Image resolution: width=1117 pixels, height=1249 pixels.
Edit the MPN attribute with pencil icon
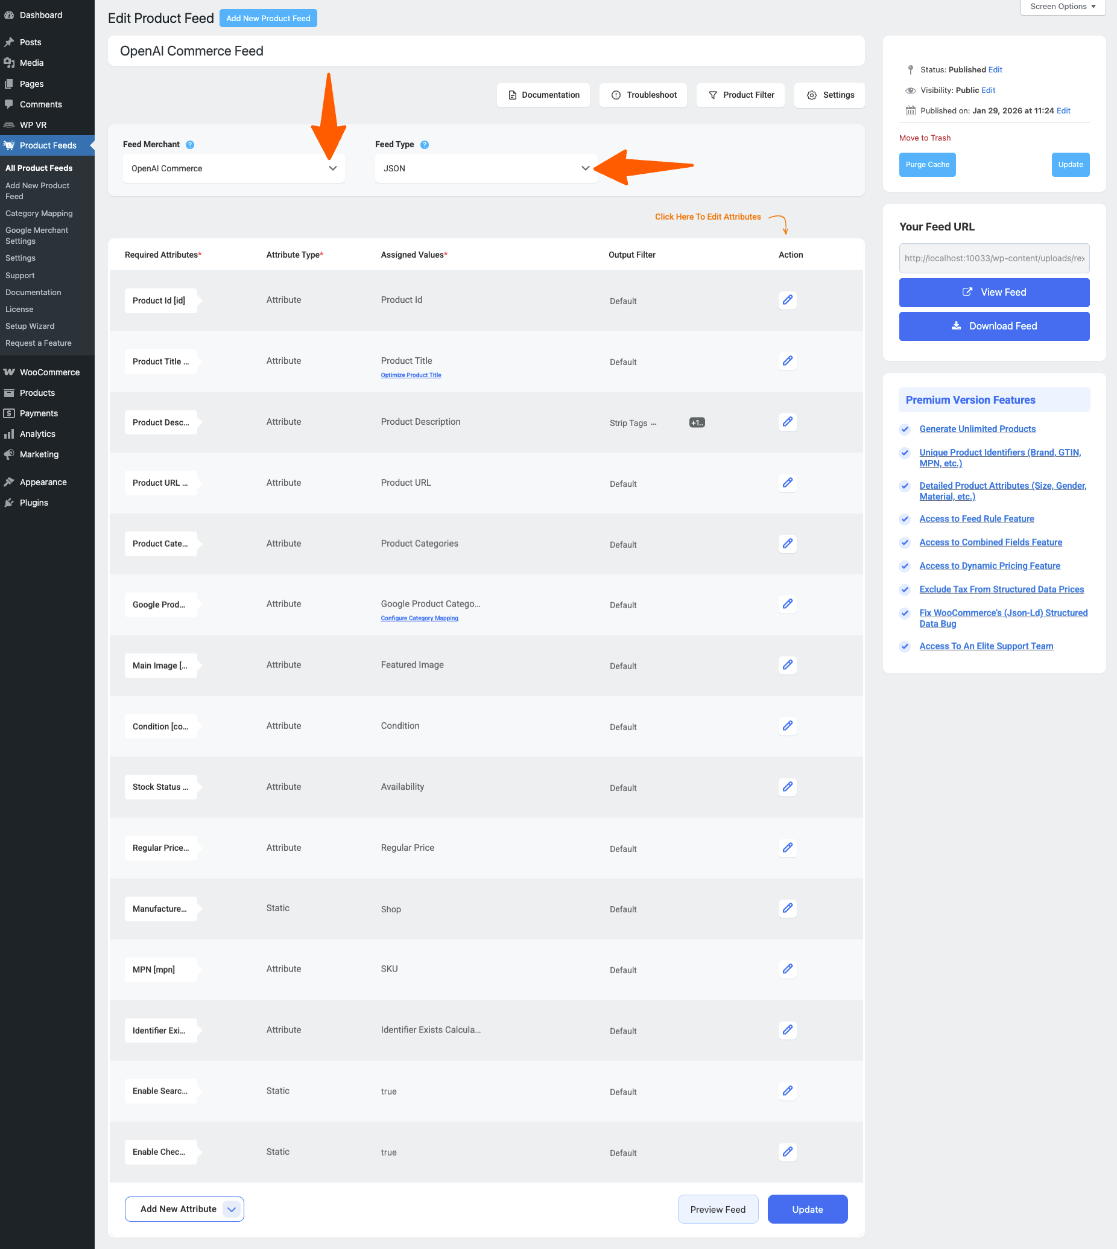click(788, 969)
